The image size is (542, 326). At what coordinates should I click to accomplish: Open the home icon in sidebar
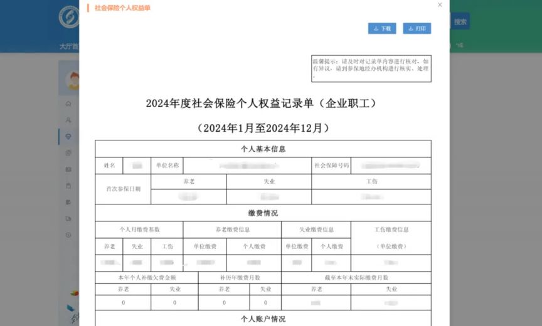point(68,103)
